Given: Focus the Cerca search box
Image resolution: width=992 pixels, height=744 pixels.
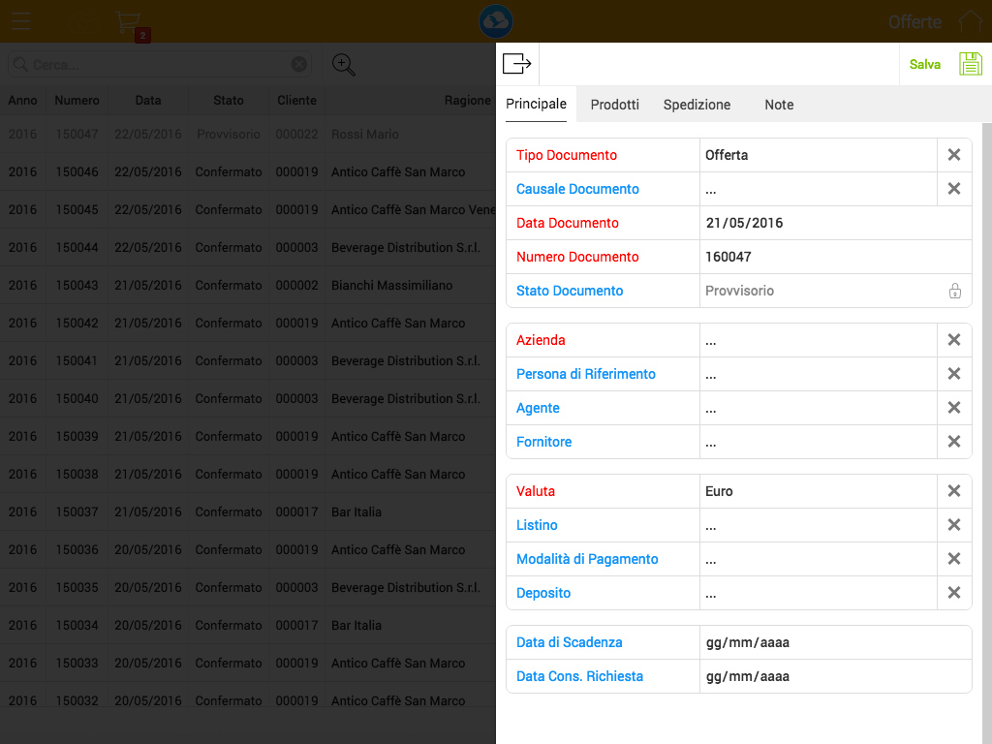Looking at the screenshot, I should coord(158,65).
